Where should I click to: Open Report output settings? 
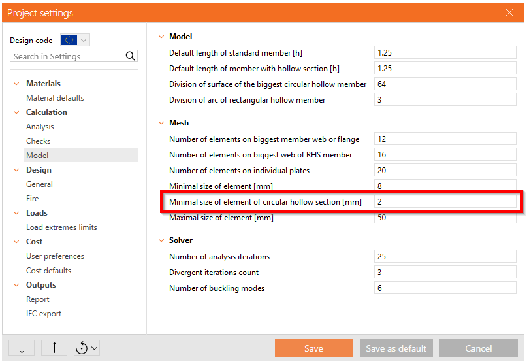(x=38, y=299)
